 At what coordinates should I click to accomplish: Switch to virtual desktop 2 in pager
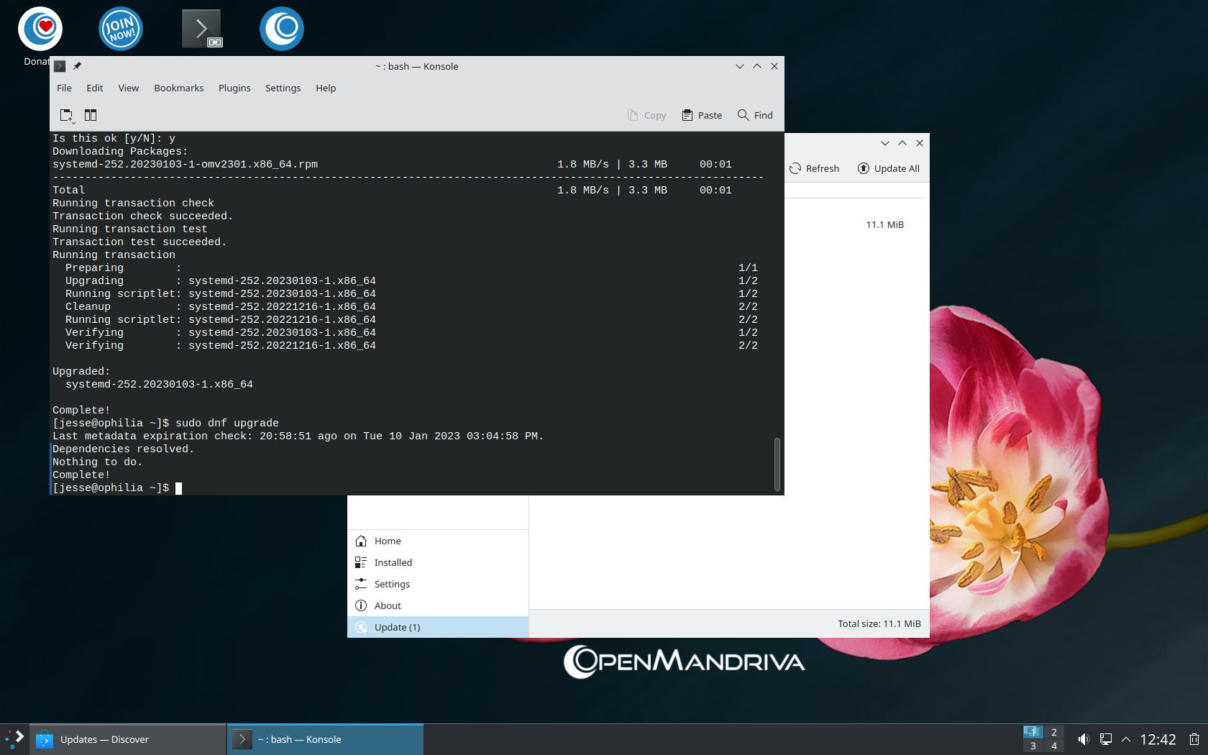pyautogui.click(x=1053, y=732)
